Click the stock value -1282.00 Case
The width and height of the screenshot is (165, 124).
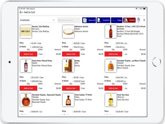click(x=37, y=47)
